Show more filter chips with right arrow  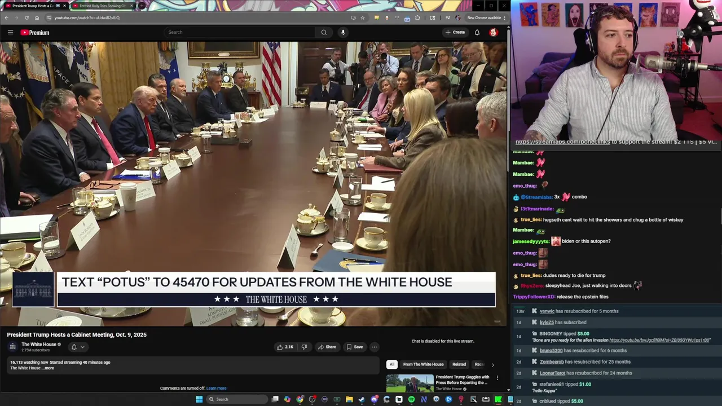(x=492, y=365)
